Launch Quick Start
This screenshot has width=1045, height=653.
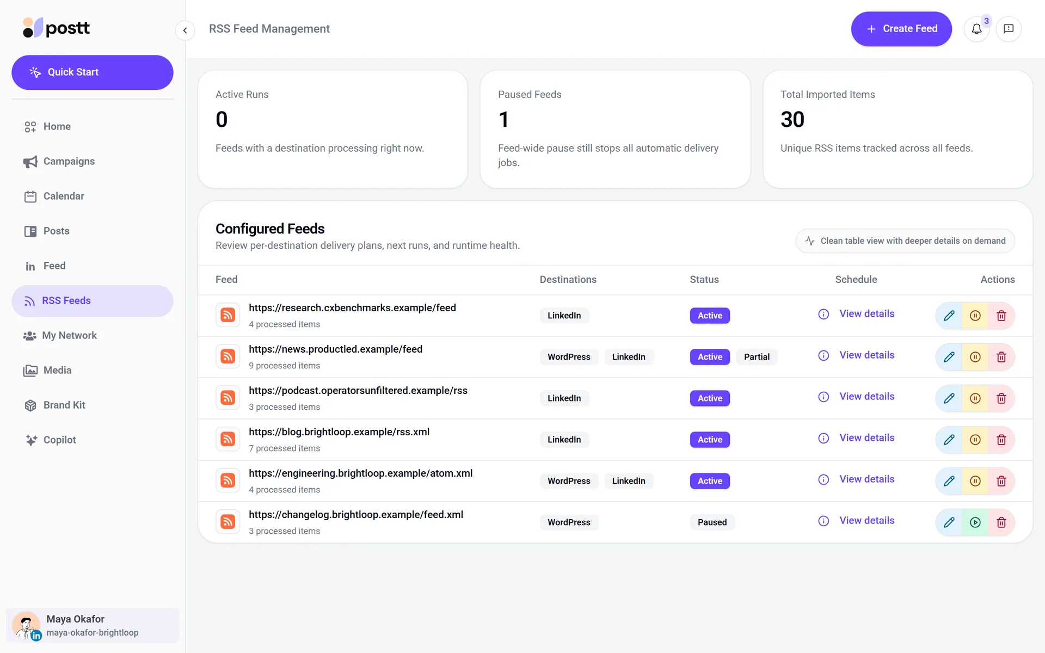(93, 72)
